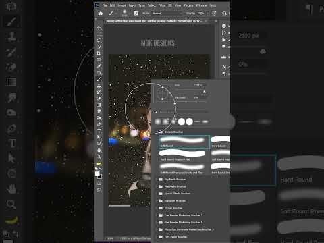Open the Histogram panel icon
The width and height of the screenshot is (324, 243).
pyautogui.click(x=224, y=57)
